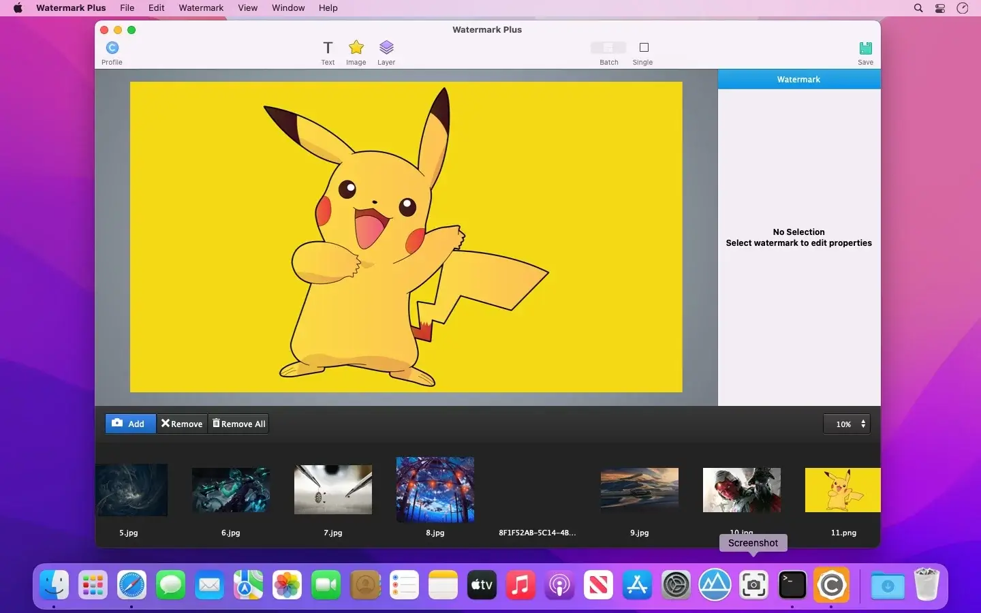Select the 11.png Pikachu thumbnail

[843, 490]
